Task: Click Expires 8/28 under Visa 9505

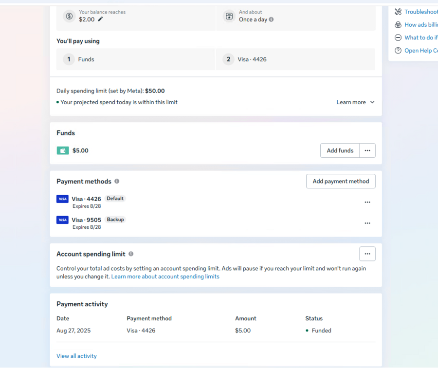Action: (87, 227)
